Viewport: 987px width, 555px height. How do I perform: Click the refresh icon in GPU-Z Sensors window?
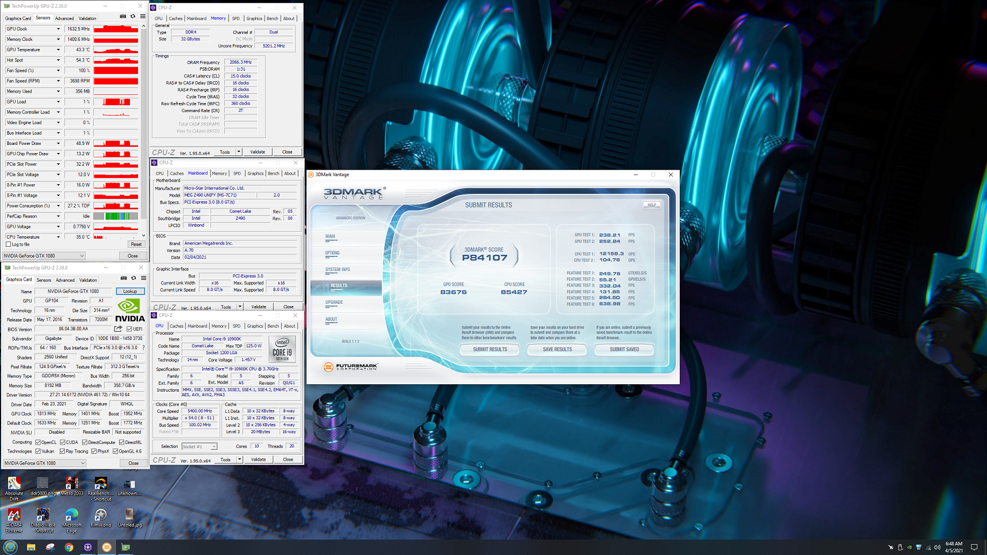133,17
